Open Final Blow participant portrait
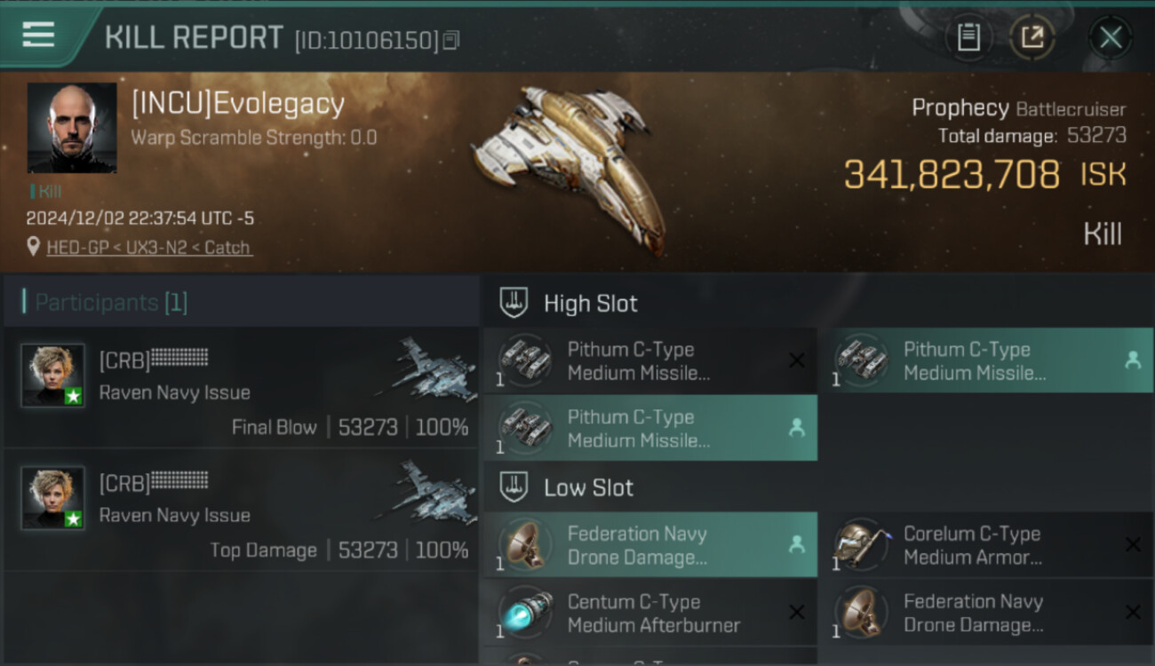Screen dimensions: 1155x666 click(x=53, y=376)
